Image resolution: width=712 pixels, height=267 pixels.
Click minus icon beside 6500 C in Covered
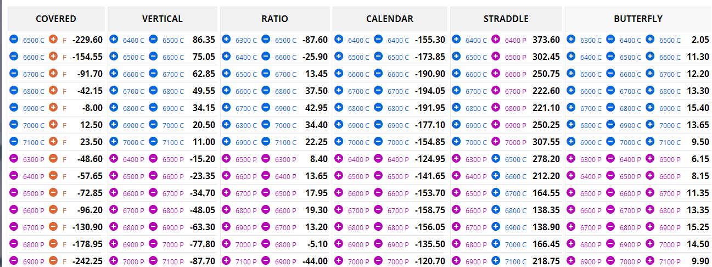(x=14, y=40)
